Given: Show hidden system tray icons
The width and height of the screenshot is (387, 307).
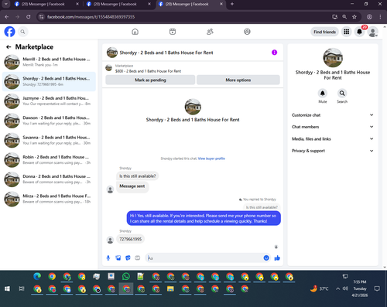Looking at the screenshot, I should [x=337, y=288].
